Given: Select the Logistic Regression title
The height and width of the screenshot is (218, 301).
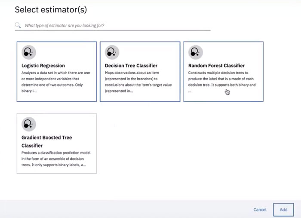Looking at the screenshot, I should [43, 66].
